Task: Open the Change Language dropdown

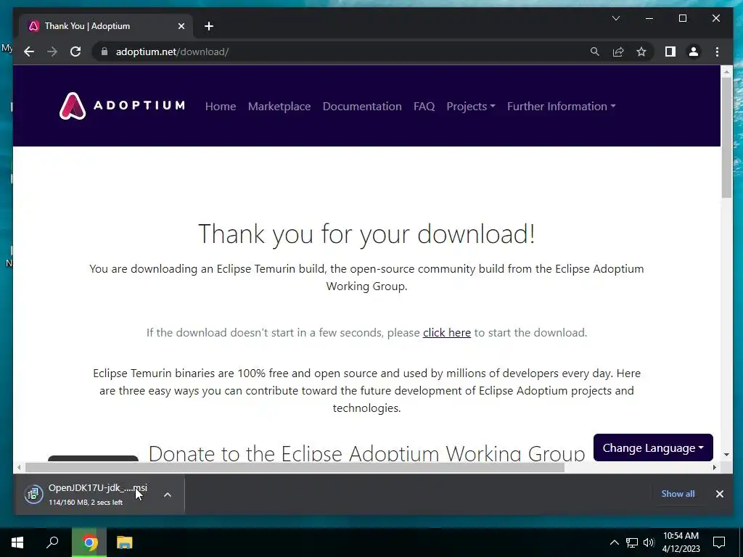Action: (653, 447)
